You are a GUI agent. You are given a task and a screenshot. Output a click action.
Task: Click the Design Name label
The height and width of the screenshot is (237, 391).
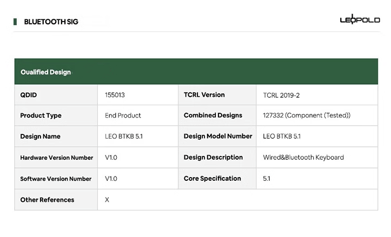[40, 137]
